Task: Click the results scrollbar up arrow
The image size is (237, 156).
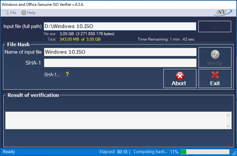Action: (x=229, y=115)
